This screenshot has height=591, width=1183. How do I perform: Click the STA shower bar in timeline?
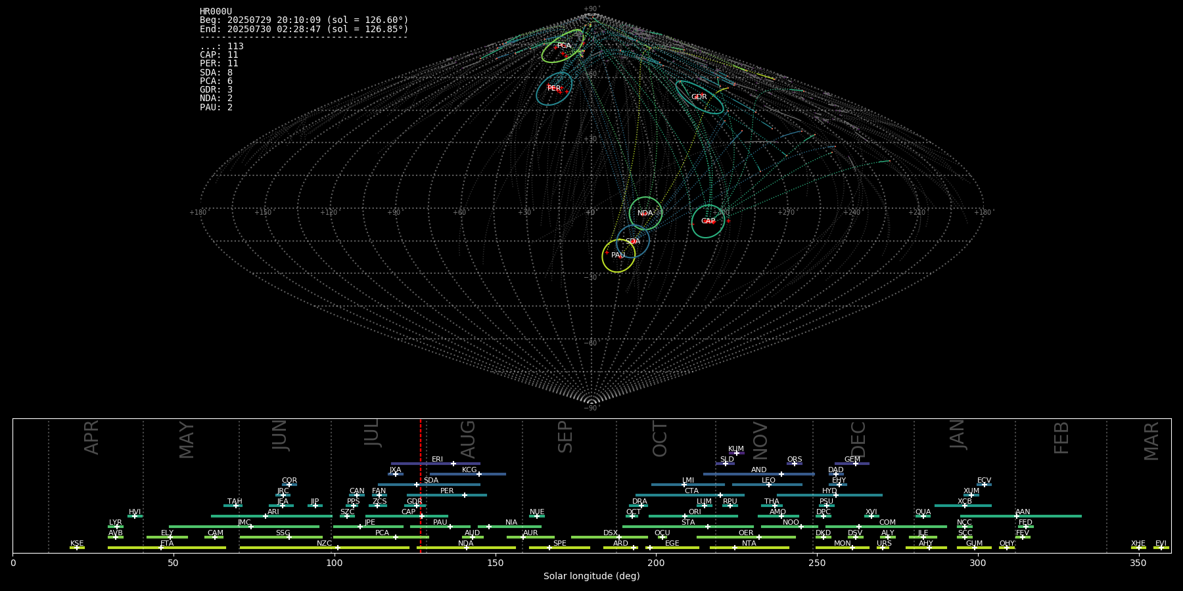tap(688, 527)
